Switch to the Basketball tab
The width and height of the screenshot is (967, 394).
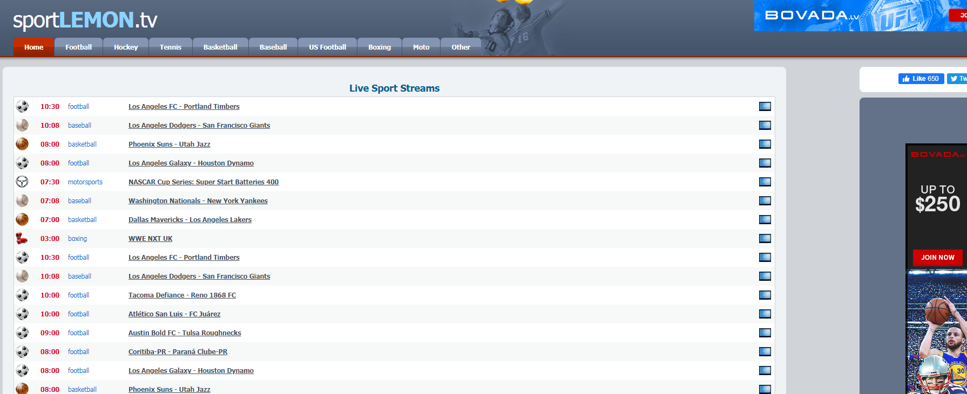point(220,47)
